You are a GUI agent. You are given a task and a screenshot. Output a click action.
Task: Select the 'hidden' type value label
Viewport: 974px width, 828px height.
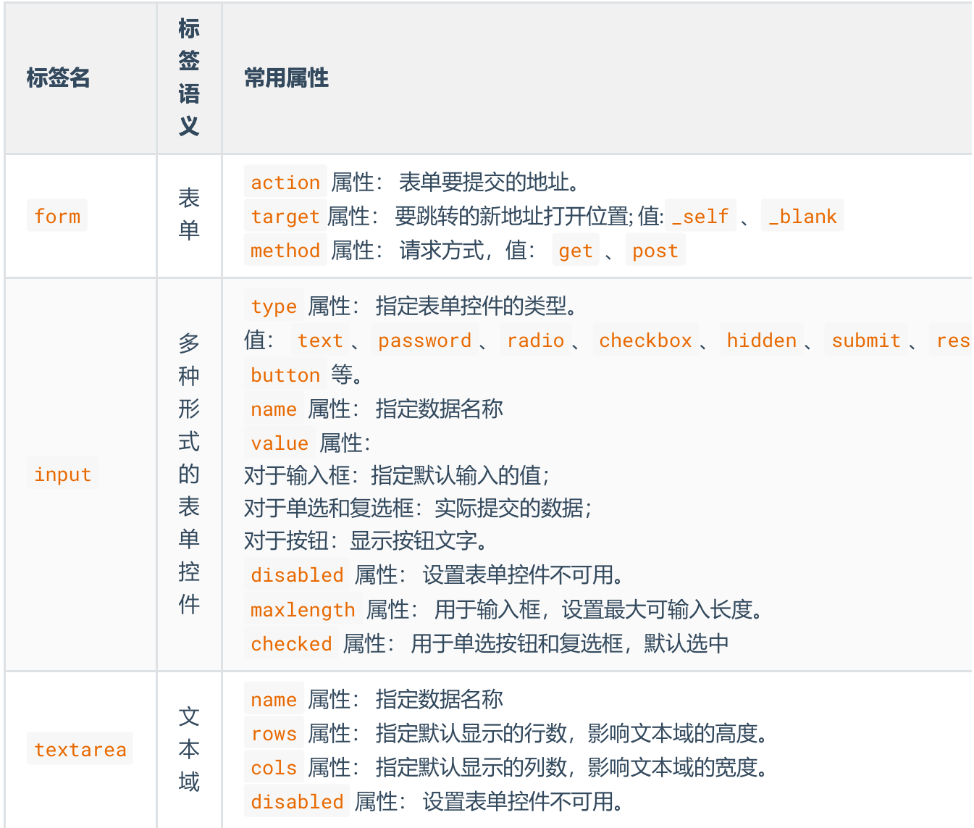coord(761,340)
